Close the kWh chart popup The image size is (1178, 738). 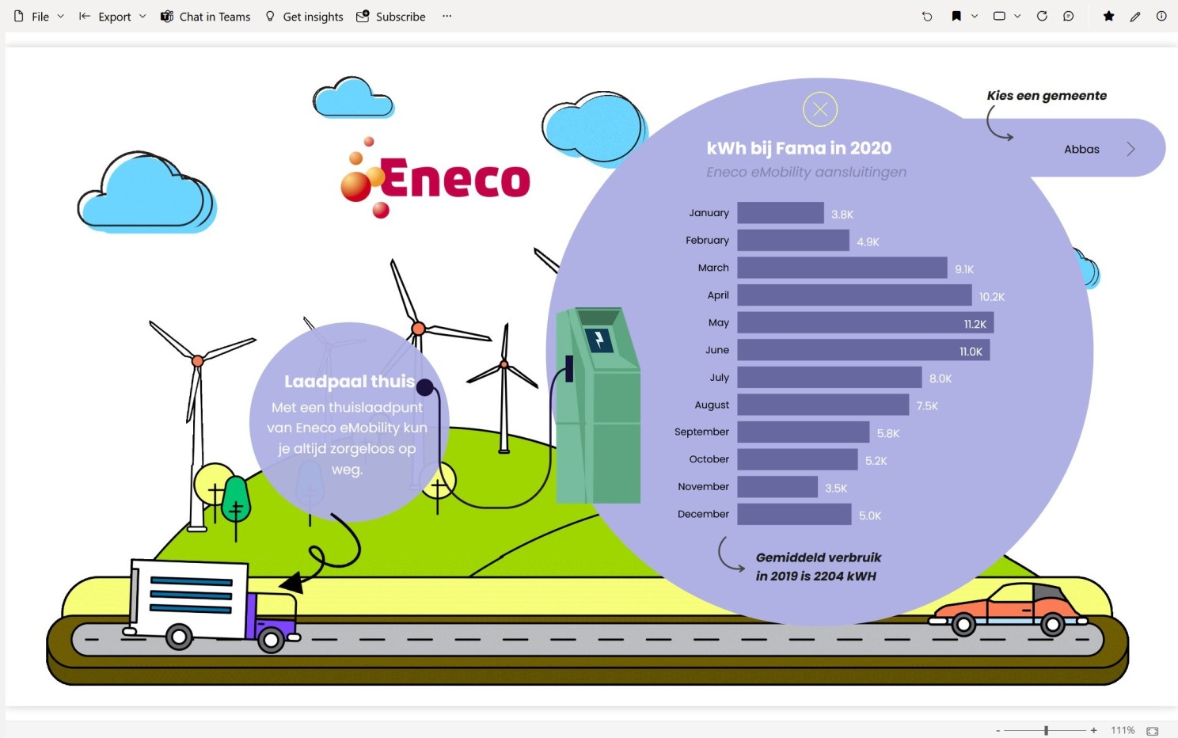coord(820,109)
